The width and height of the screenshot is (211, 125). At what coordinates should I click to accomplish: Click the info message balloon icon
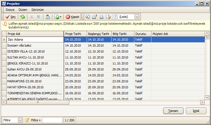pyautogui.click(x=5, y=24)
